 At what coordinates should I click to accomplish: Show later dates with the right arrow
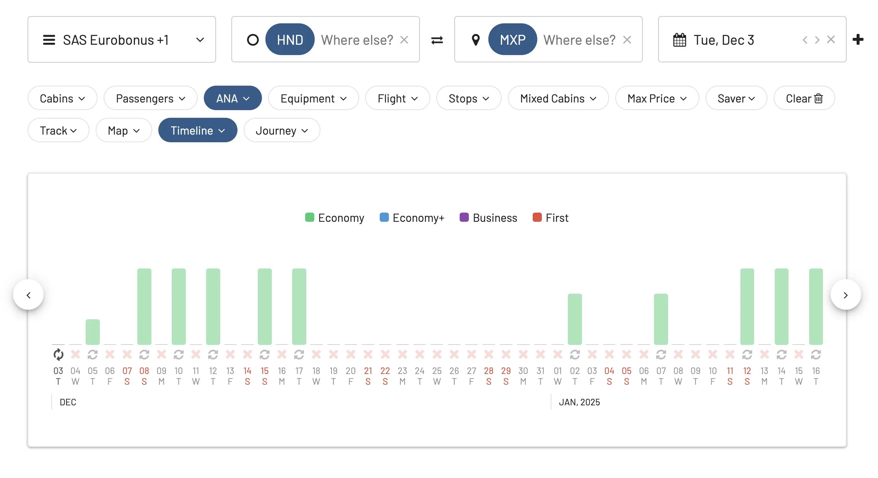[845, 295]
